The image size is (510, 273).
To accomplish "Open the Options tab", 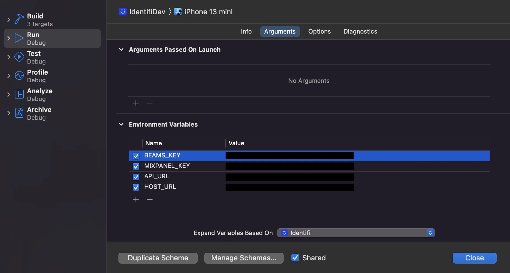I will click(319, 31).
